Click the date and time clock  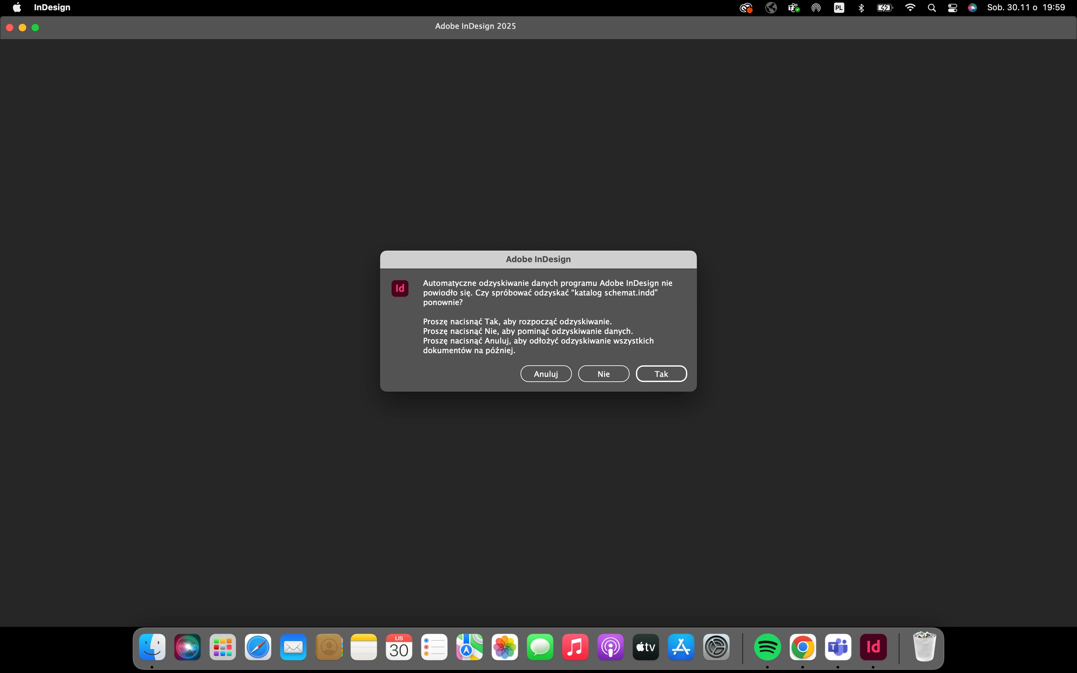[x=1026, y=8]
